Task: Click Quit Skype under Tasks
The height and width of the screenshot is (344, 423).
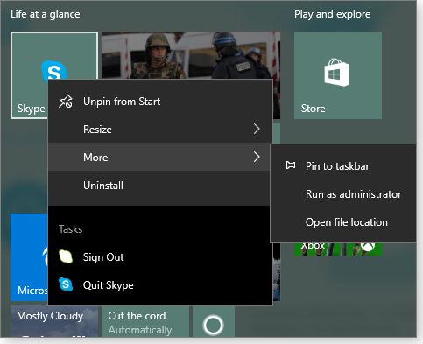Action: point(160,285)
